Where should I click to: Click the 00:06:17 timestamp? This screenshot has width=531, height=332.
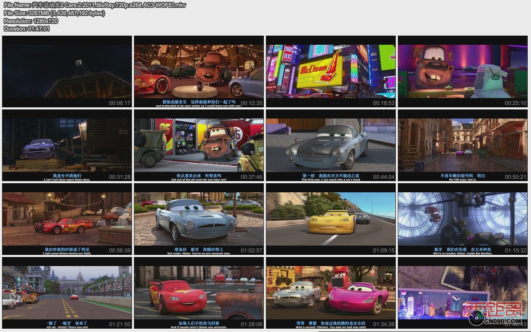pos(120,103)
